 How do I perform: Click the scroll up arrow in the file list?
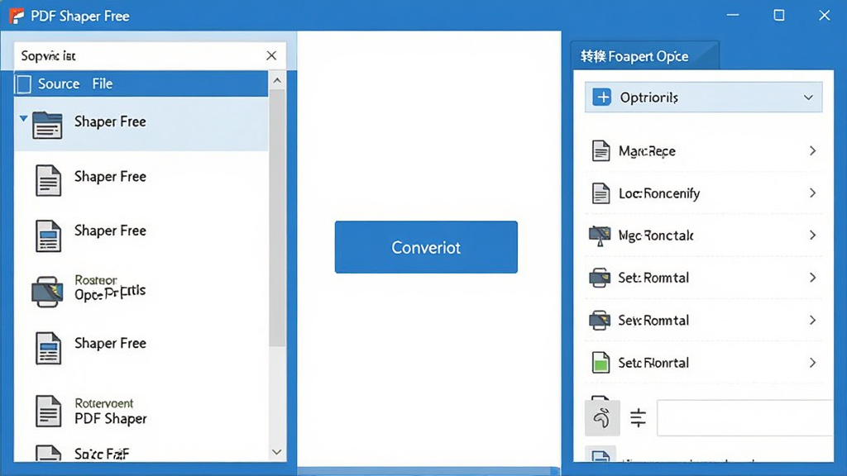[277, 80]
